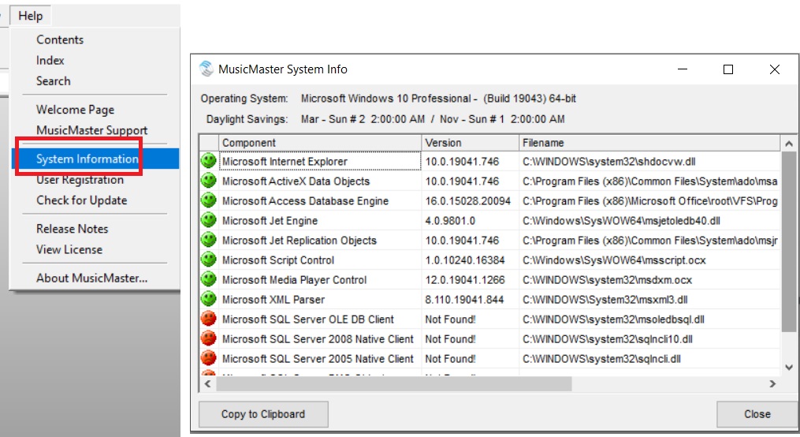Viewport: 800px width, 437px height.
Task: Click filename C:\WINDOWS\system32\msoledbsql.dll
Action: point(613,319)
